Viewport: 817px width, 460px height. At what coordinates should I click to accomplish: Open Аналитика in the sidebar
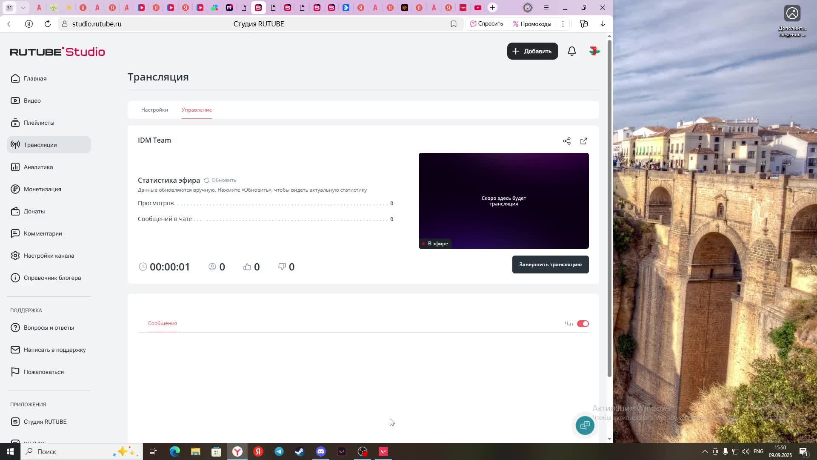[38, 167]
